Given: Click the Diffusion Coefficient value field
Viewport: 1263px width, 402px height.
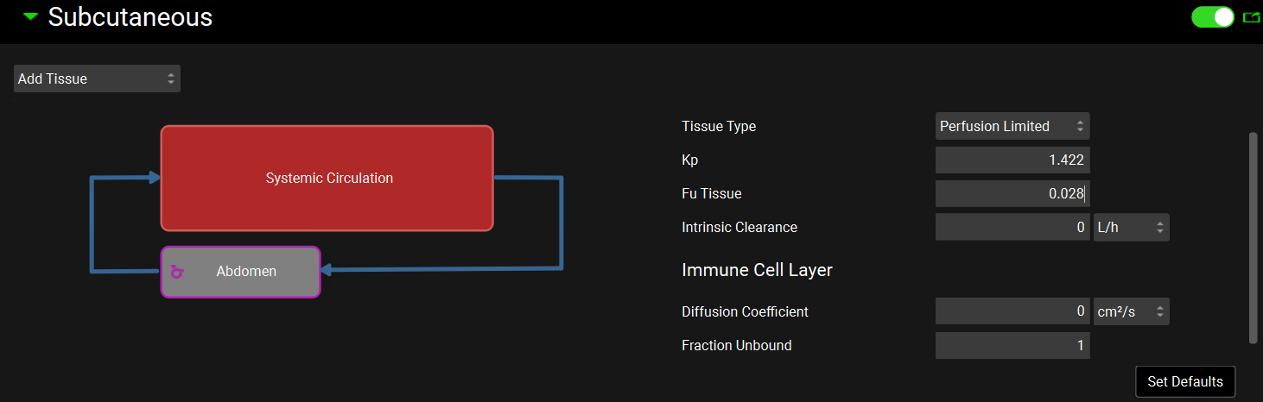Looking at the screenshot, I should [1012, 311].
